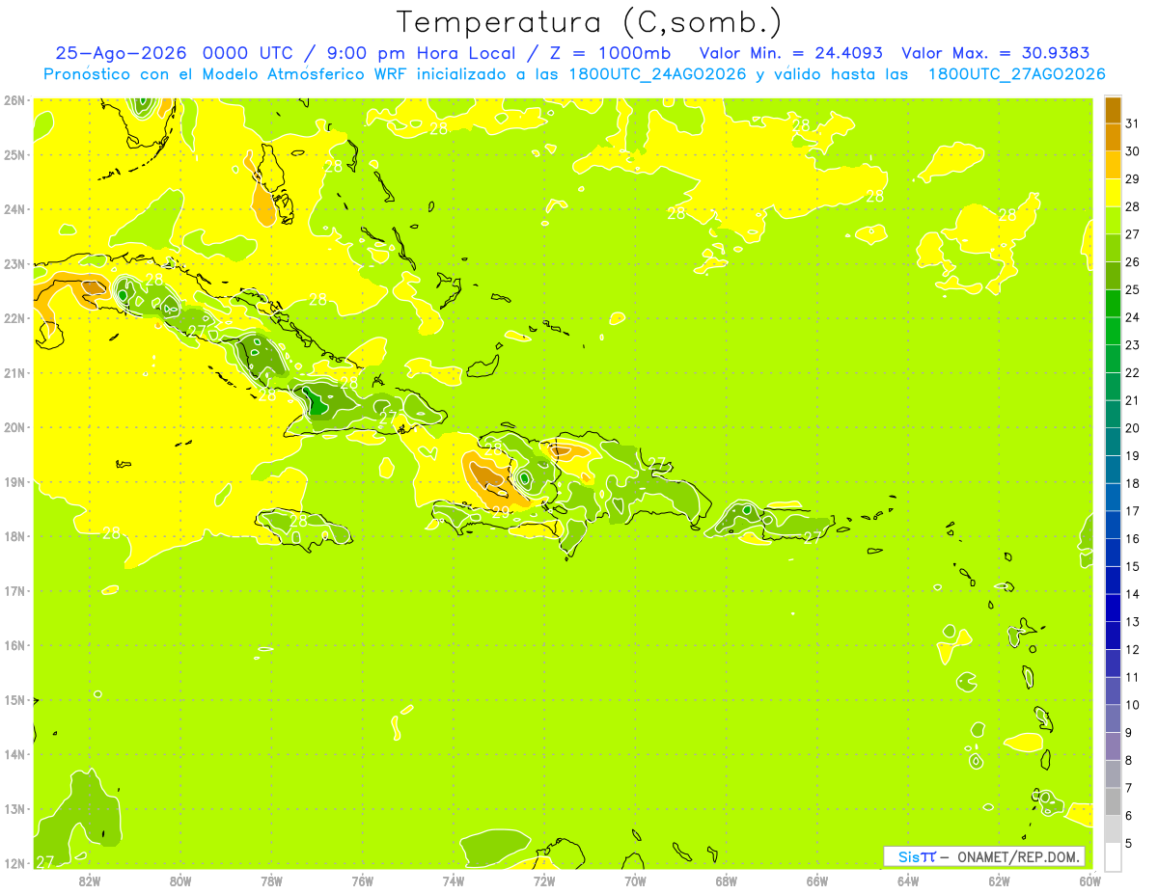Click the brown swatch above 31 in legend

pos(1113,110)
